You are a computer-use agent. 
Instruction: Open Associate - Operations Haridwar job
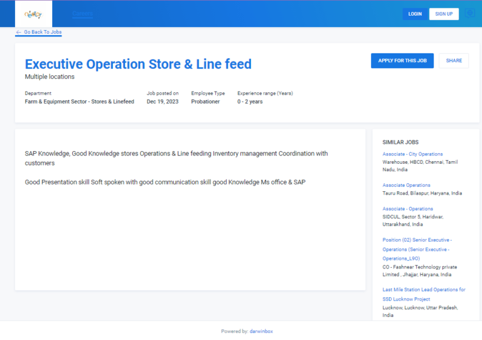407,209
